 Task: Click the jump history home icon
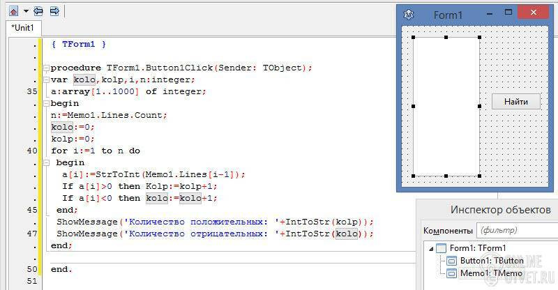click(x=14, y=11)
